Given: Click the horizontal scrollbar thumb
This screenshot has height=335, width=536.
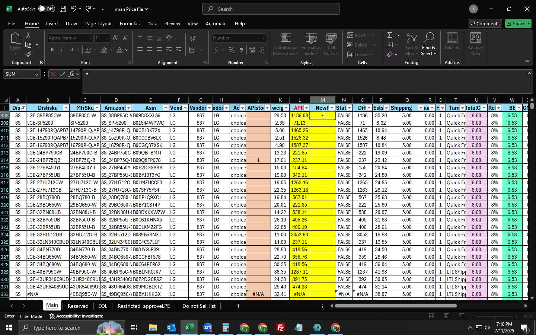Looking at the screenshot, I should click(395, 306).
